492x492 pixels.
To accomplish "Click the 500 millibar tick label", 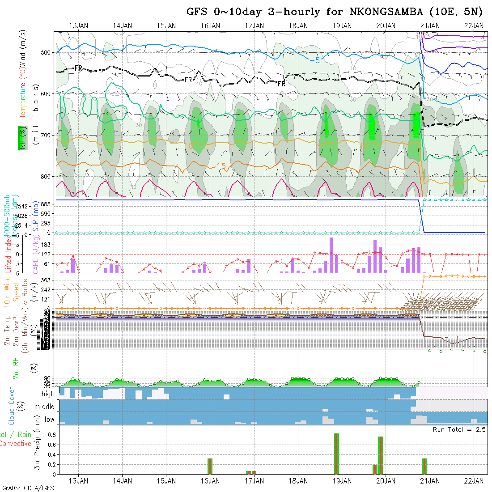I will click(x=47, y=52).
